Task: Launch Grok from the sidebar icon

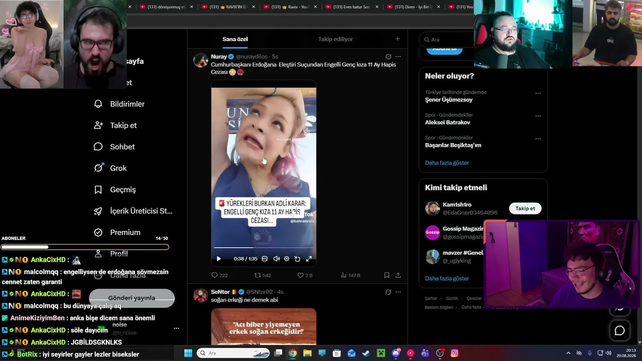Action: coord(98,168)
